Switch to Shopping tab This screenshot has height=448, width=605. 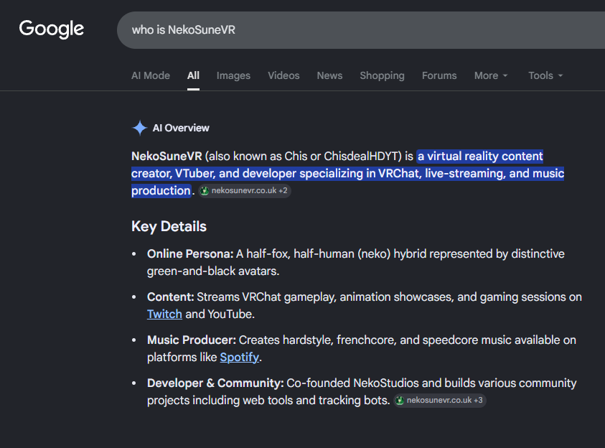click(382, 75)
